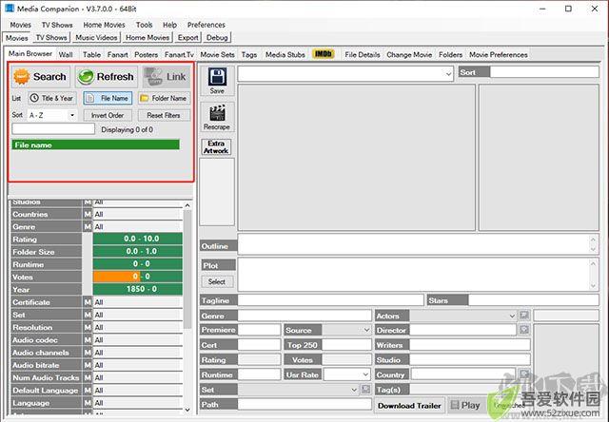Click in the Outline text box
The width and height of the screenshot is (609, 422).
[414, 244]
